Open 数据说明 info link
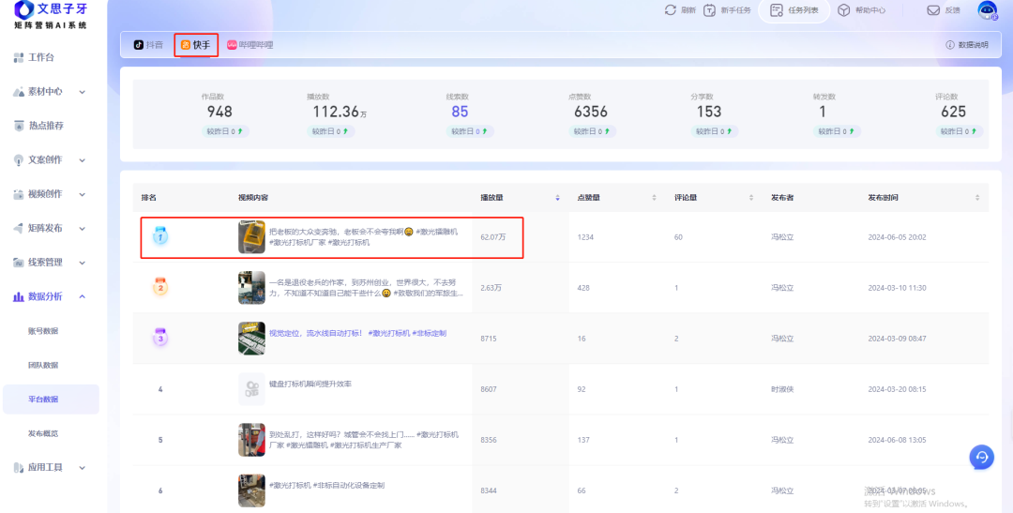The width and height of the screenshot is (1013, 513). click(x=967, y=45)
